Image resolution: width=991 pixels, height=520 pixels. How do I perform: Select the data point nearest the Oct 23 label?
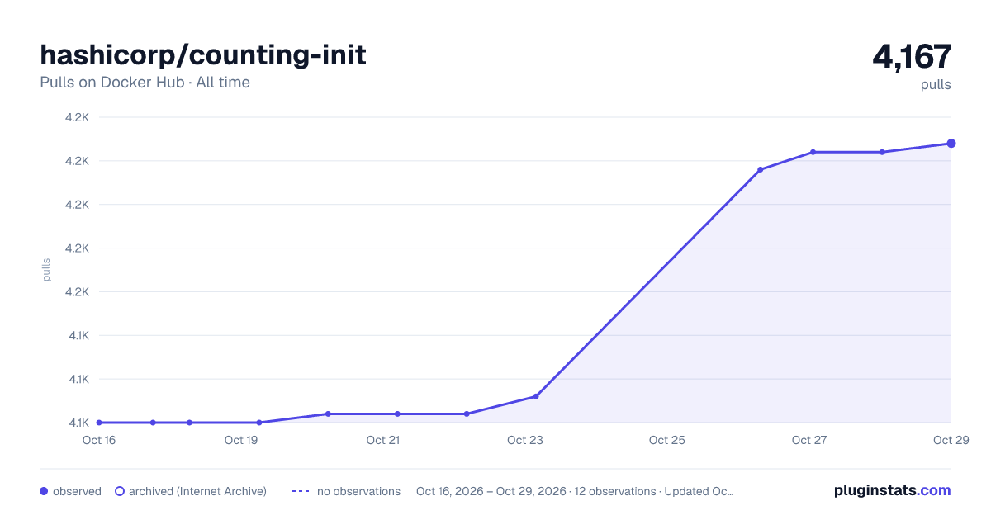coord(536,396)
